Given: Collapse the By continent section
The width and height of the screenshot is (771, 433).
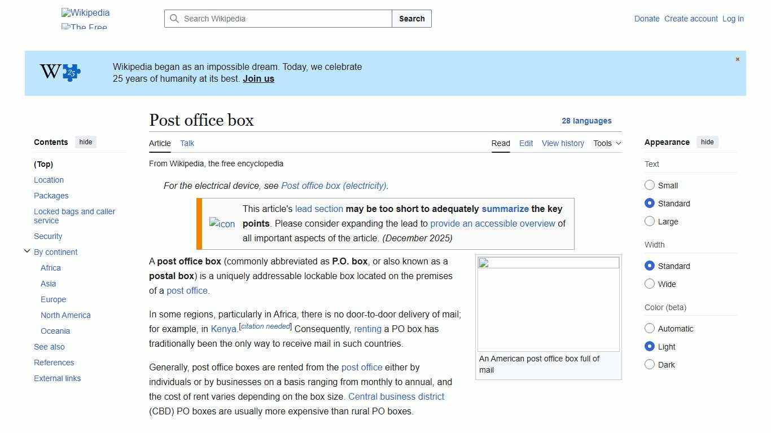Looking at the screenshot, I should pyautogui.click(x=27, y=251).
